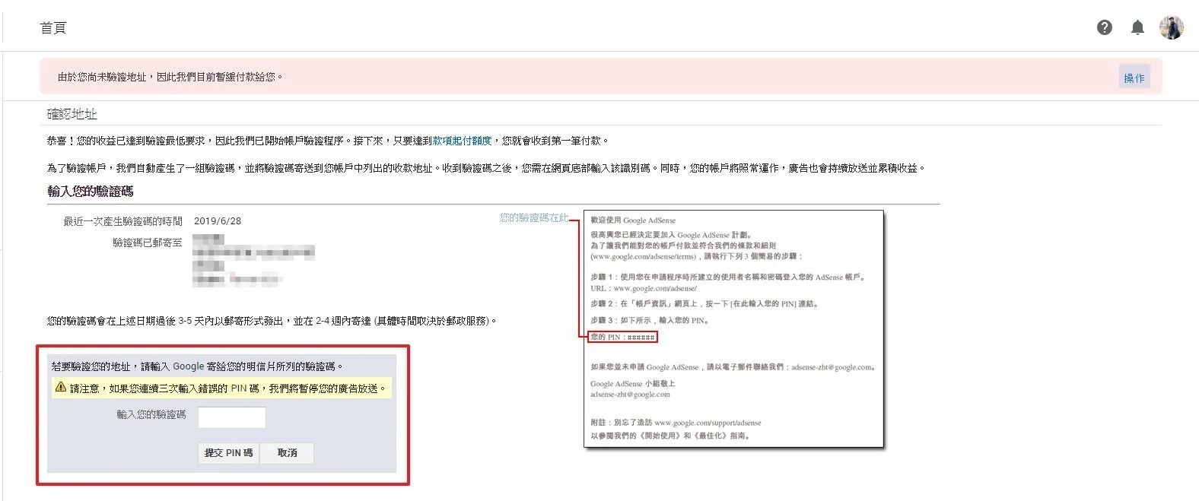Viewport: 1199px width, 501px height.
Task: Click the 操作 button in the alert banner
Action: (x=1134, y=78)
